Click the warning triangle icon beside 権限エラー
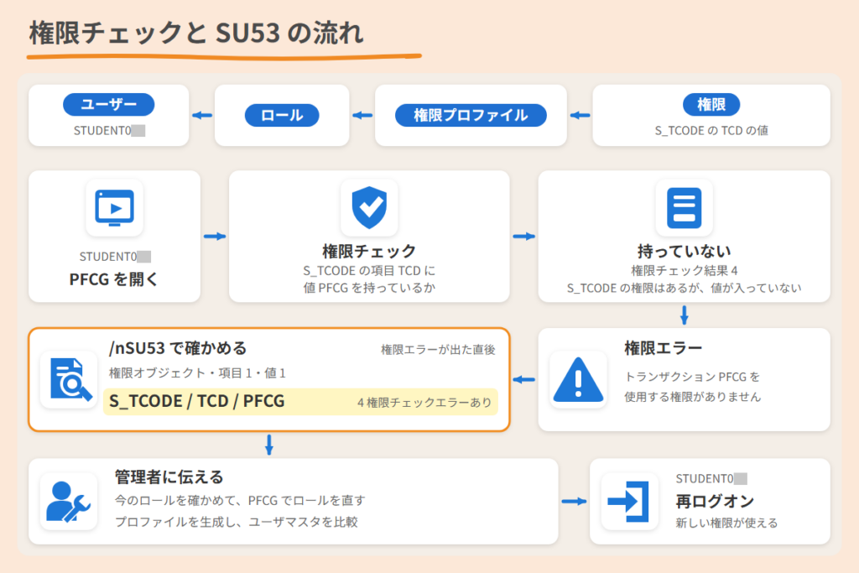Screen dimensions: 859x573 tap(579, 380)
